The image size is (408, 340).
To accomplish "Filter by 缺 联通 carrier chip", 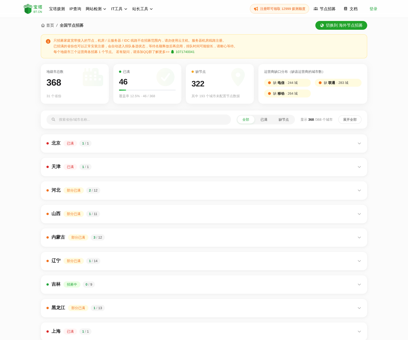I will click(x=338, y=83).
